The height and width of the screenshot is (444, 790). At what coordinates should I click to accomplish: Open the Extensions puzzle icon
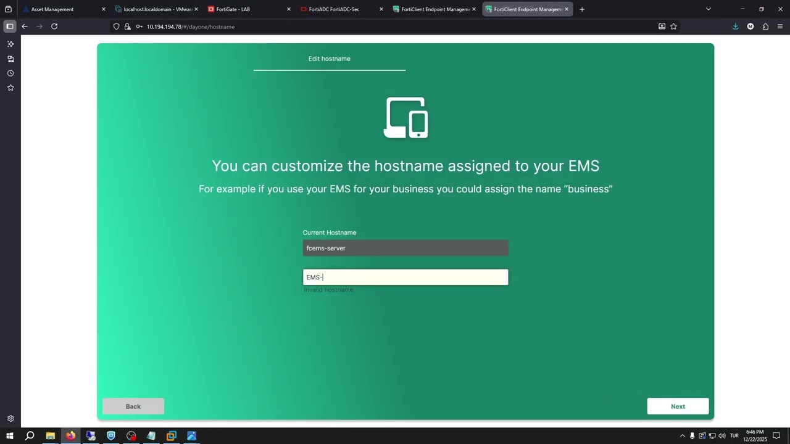[765, 27]
